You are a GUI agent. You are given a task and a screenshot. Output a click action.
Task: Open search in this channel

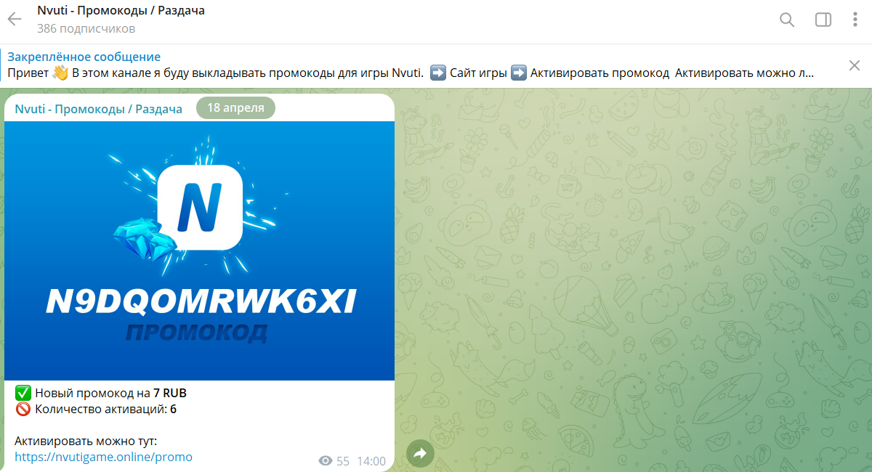[787, 20]
